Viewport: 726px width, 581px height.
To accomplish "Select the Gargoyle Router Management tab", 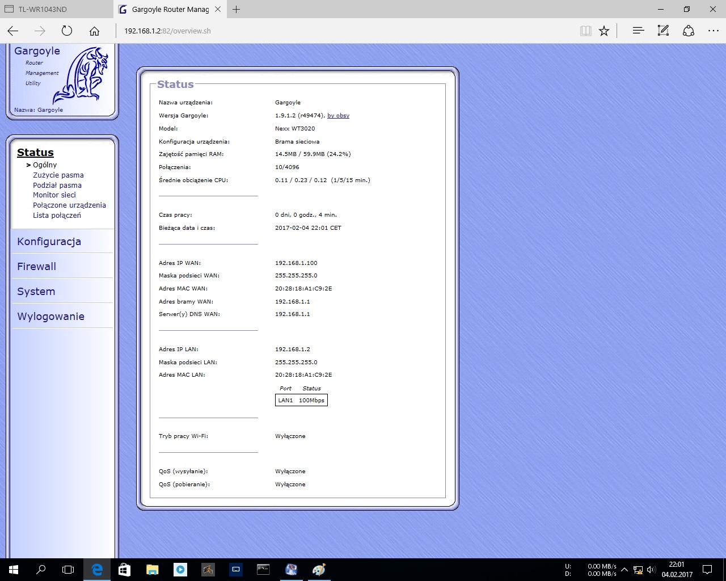I will 170,9.
